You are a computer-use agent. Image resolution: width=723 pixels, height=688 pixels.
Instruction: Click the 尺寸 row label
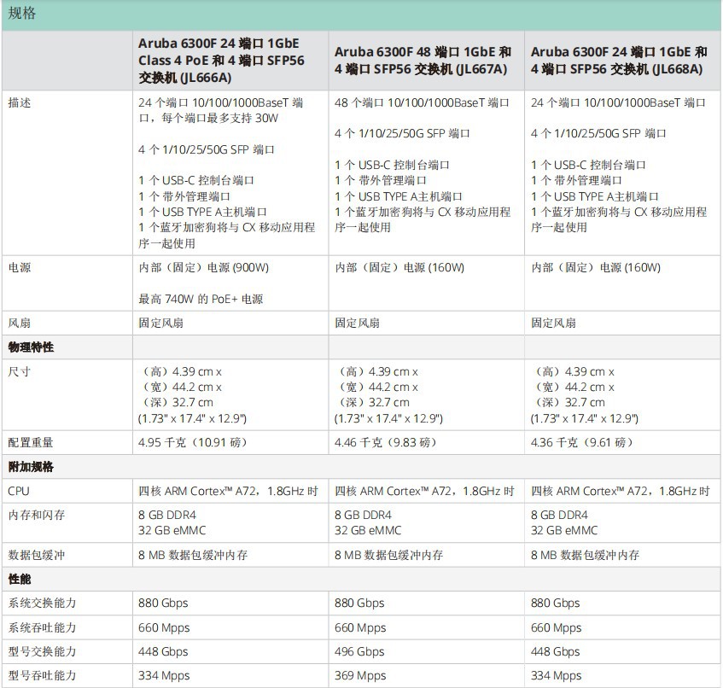coord(20,371)
